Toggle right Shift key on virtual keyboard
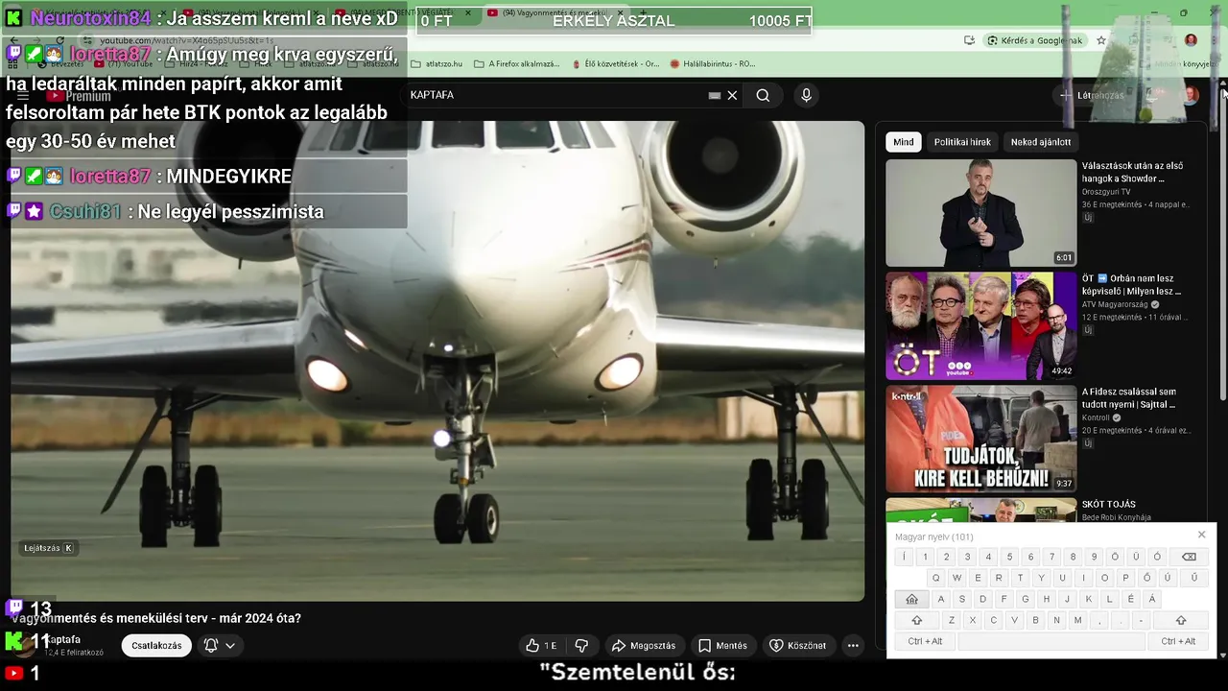1228x691 pixels. (x=1181, y=620)
